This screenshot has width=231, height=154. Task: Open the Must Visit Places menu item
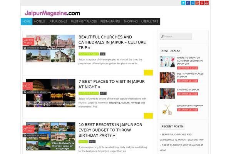point(84,22)
